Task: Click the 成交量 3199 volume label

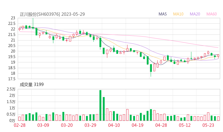Action: pyautogui.click(x=32, y=85)
